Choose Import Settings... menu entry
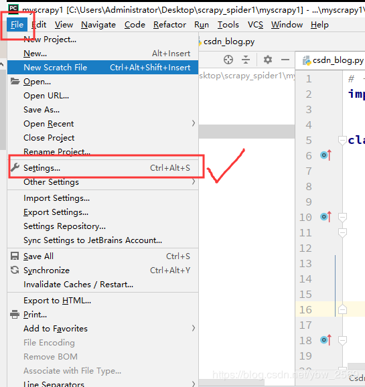Viewport: 365px width, 387px height. click(102, 198)
